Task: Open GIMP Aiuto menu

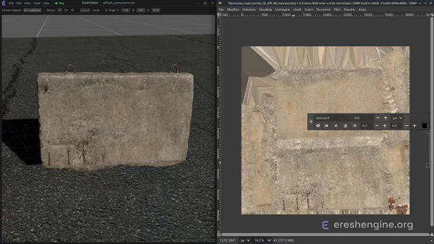Action: point(362,9)
